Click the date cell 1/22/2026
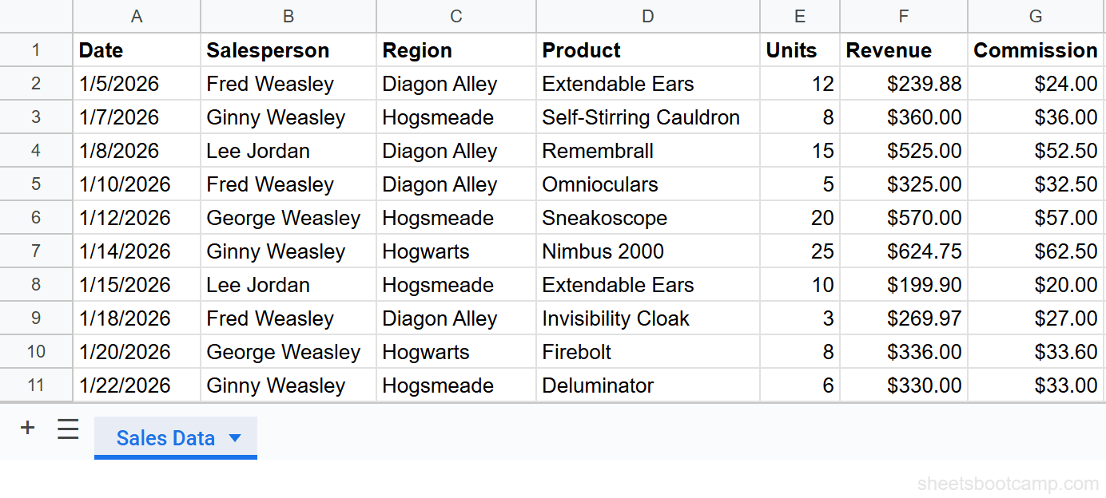 pos(136,385)
